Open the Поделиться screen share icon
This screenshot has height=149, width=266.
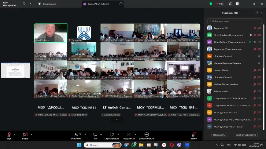[129, 135]
